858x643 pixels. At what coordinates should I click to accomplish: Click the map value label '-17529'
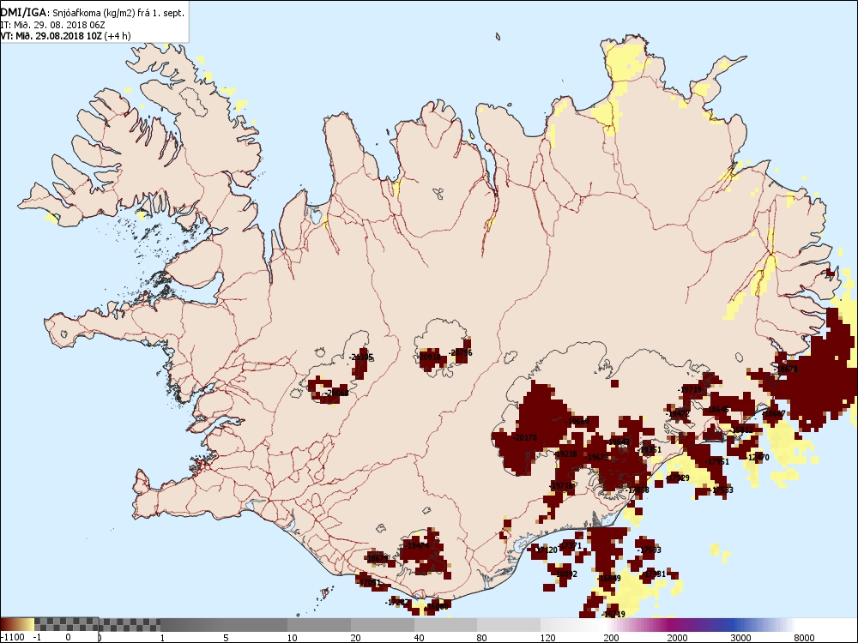678,478
